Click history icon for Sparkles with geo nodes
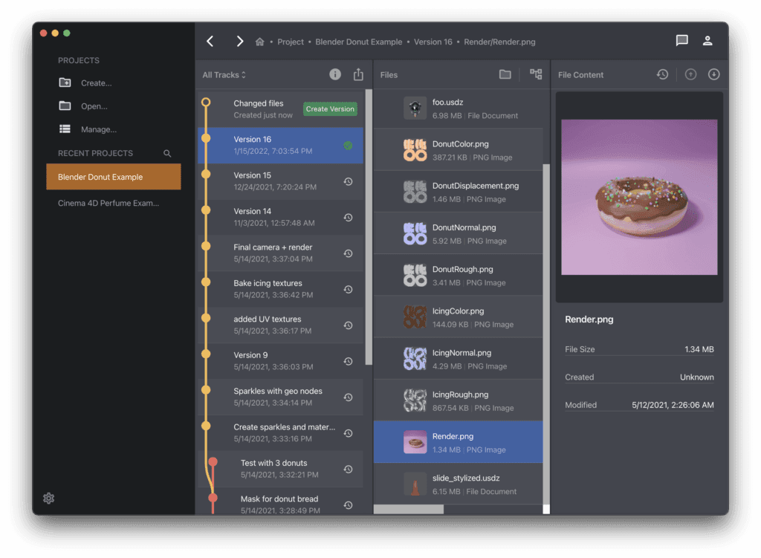 pyautogui.click(x=348, y=397)
